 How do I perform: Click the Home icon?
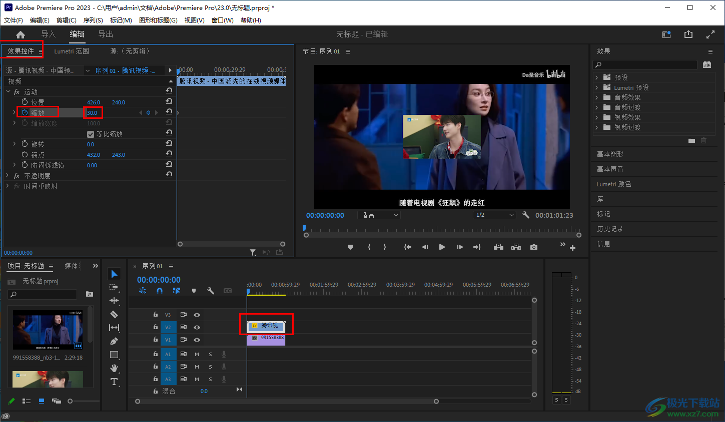[x=21, y=34]
